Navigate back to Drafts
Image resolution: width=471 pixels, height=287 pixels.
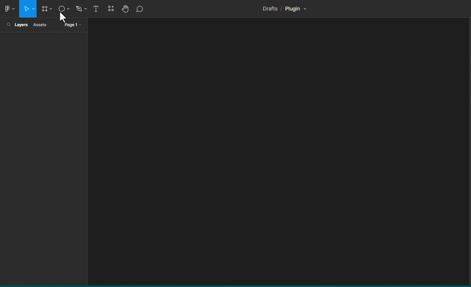(x=270, y=8)
